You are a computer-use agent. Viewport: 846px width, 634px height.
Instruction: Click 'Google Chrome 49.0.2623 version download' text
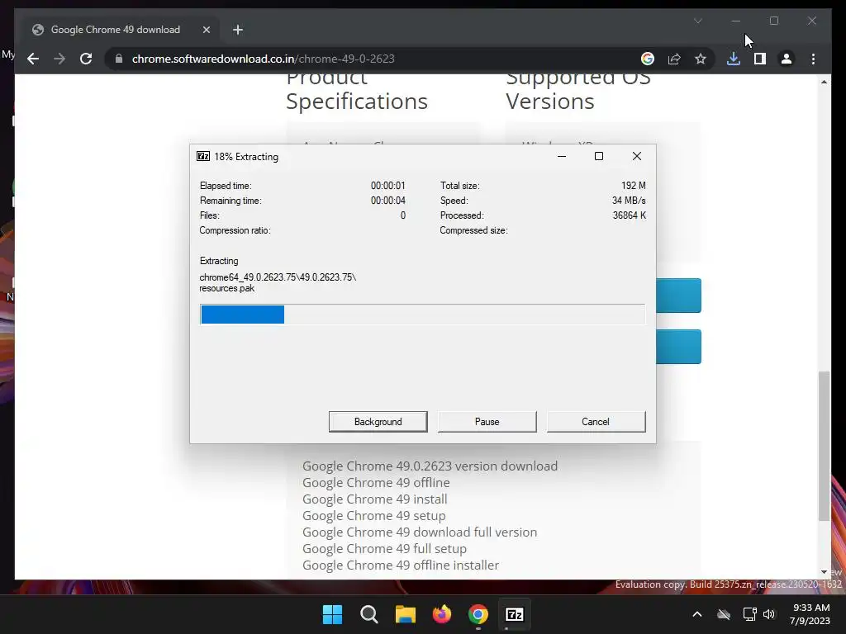pos(430,466)
